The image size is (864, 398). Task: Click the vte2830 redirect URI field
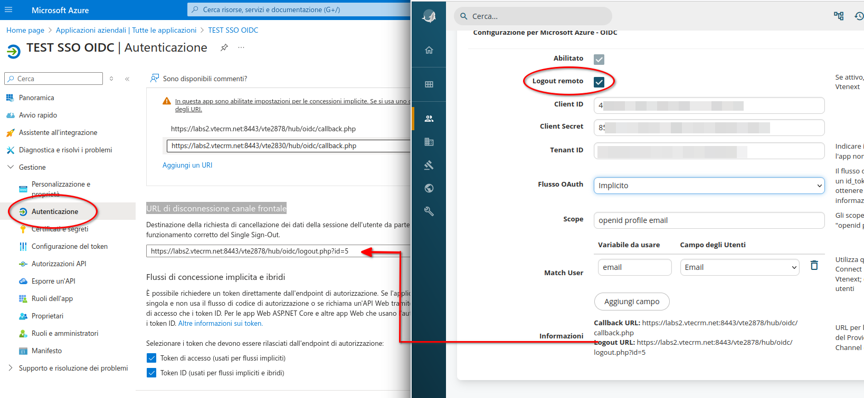click(x=288, y=145)
